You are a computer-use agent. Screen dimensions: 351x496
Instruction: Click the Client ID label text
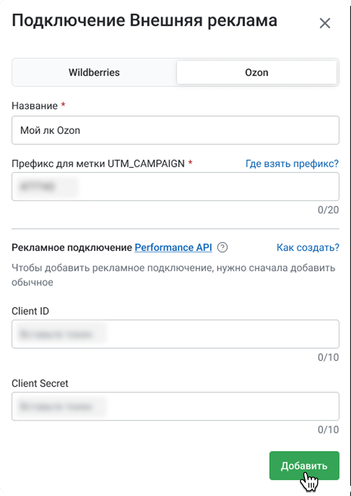[x=30, y=311]
